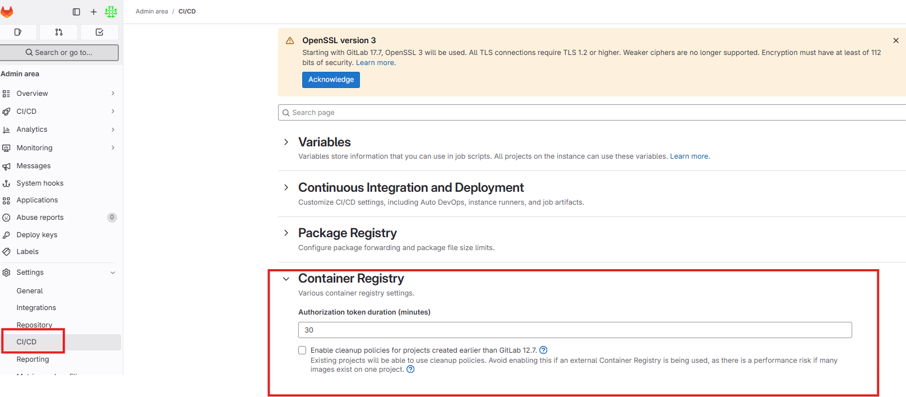This screenshot has height=397, width=906.
Task: Collapse the Settings sidebar chevron
Action: [x=113, y=273]
